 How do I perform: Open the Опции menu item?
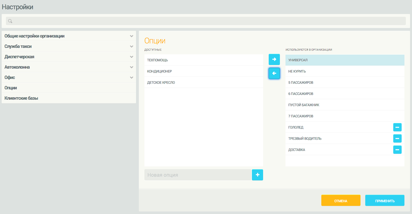click(x=11, y=88)
